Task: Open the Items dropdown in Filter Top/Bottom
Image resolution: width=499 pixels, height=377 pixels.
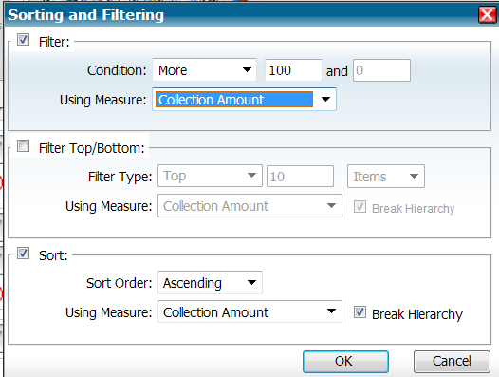Action: pyautogui.click(x=386, y=177)
